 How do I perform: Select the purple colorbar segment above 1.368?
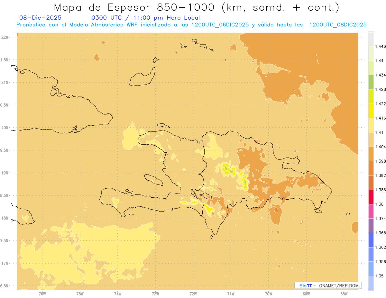coord(371,226)
